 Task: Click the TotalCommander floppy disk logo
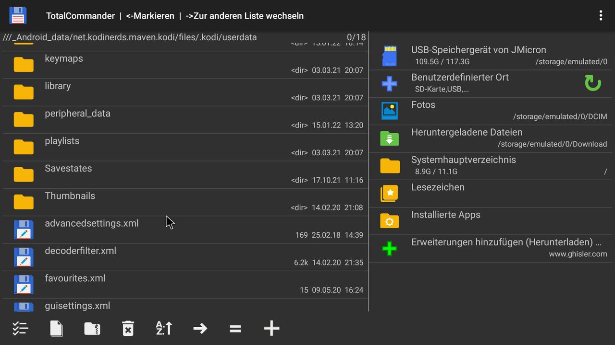(x=18, y=15)
